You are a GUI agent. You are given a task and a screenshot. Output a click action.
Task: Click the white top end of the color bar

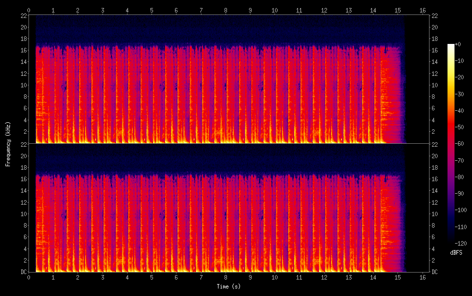[x=451, y=46]
